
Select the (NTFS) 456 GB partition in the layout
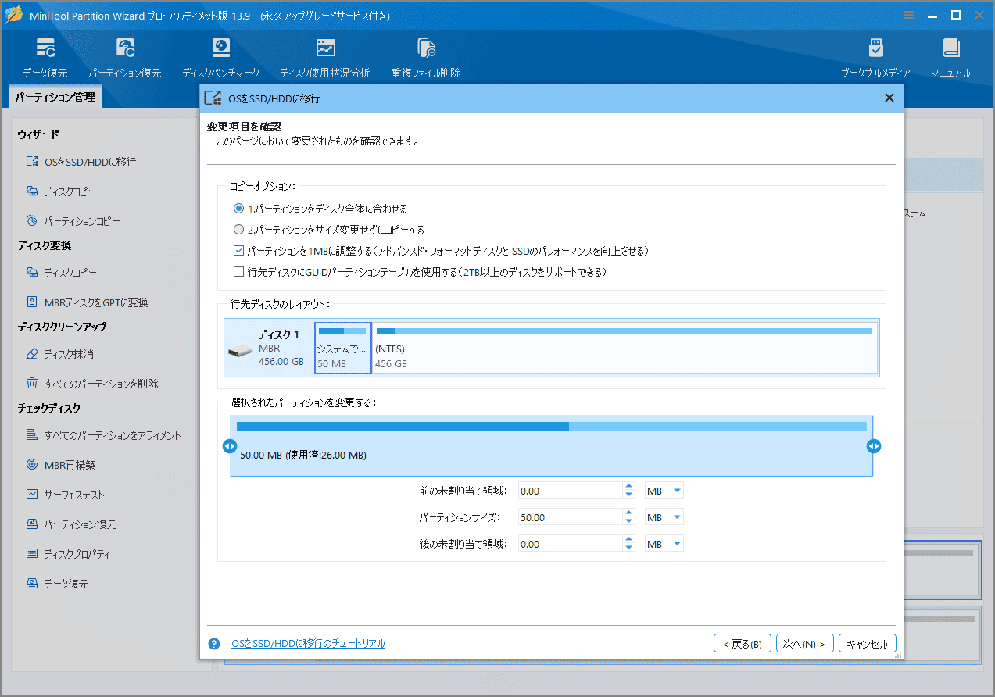tap(625, 347)
